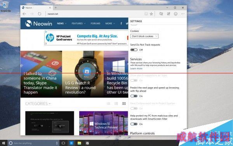This screenshot has height=146, width=233.
Task: Open Task View from the taskbar
Action: [x=63, y=143]
